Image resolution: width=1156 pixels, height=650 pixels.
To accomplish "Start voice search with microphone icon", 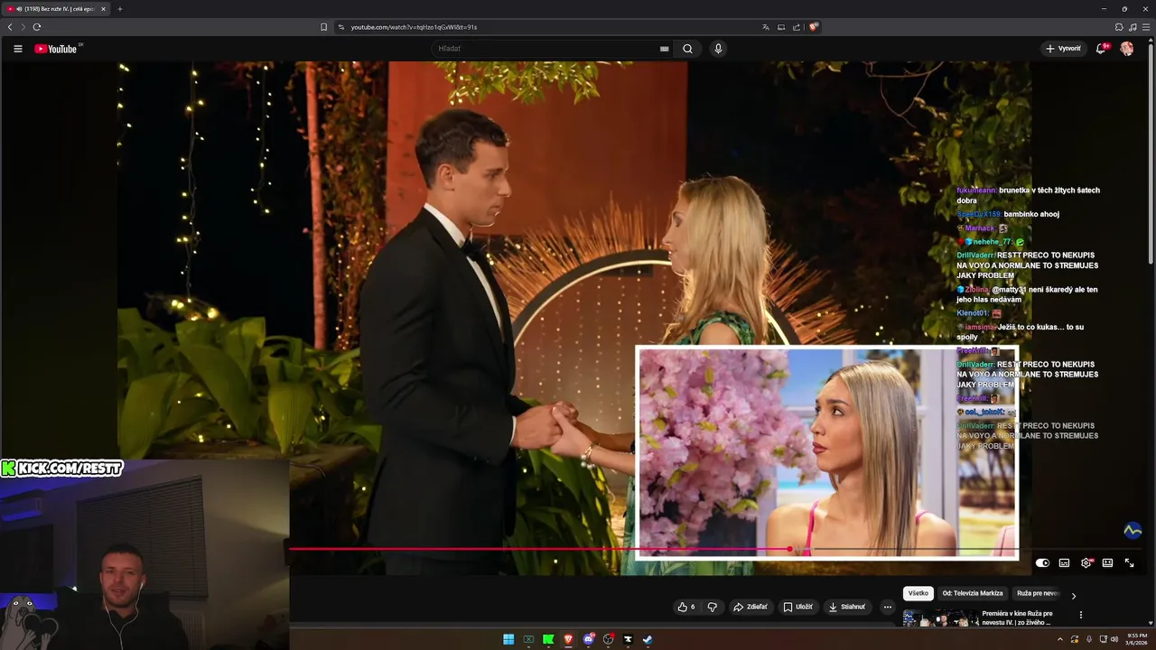I will [x=718, y=49].
